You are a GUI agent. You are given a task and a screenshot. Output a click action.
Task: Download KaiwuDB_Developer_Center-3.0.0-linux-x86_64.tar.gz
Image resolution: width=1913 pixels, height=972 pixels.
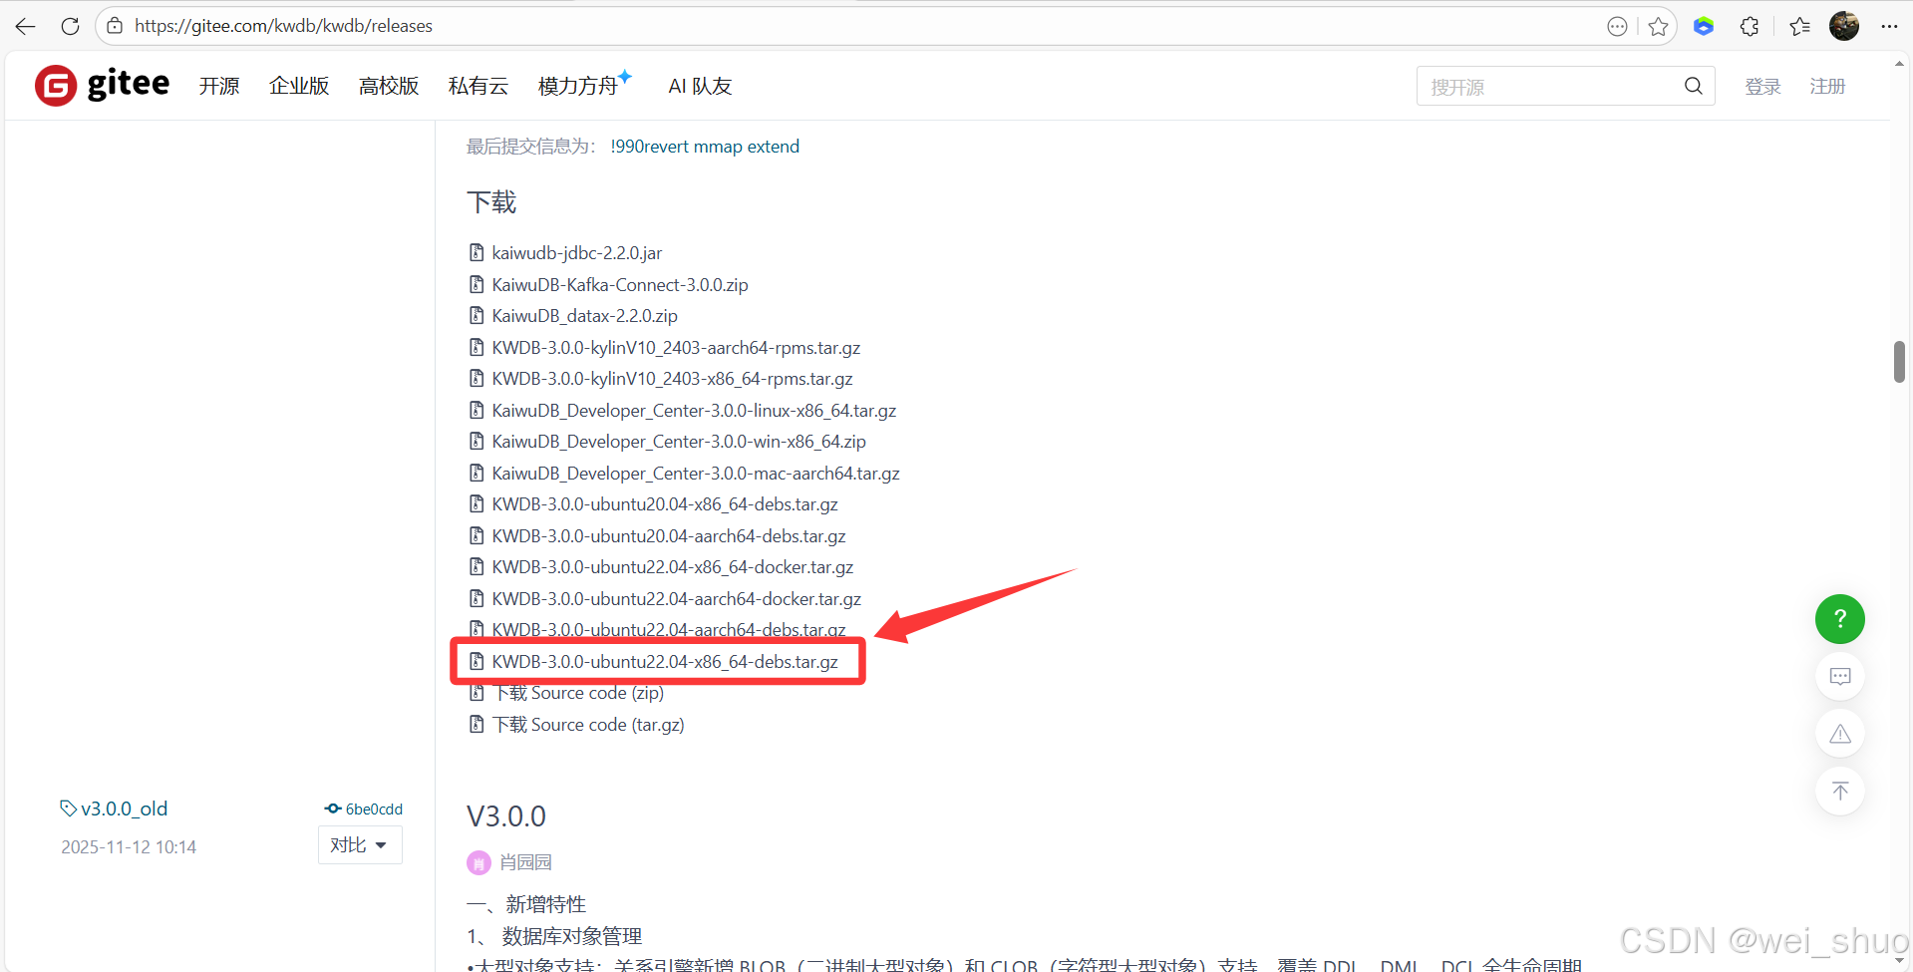(x=694, y=410)
